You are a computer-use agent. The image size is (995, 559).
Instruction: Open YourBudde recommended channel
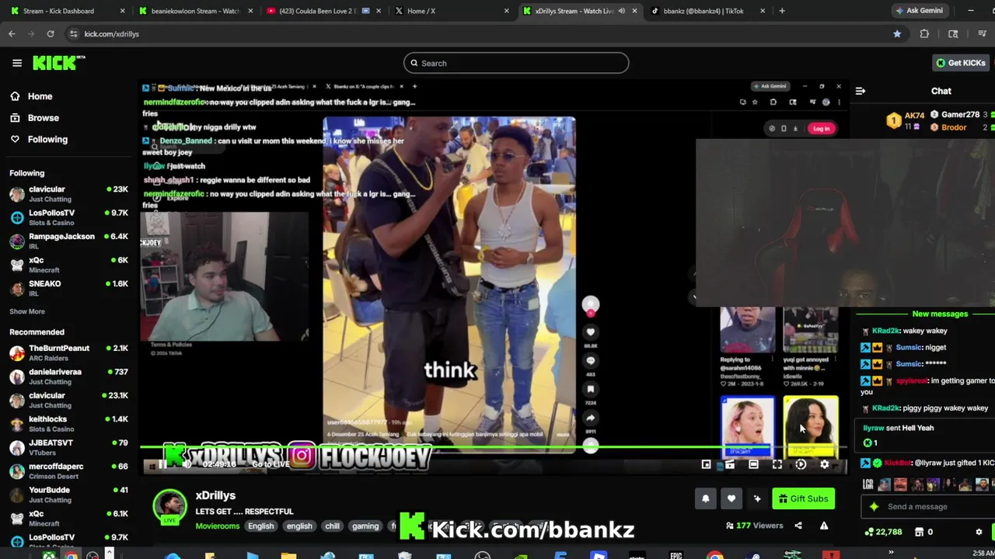click(x=68, y=495)
